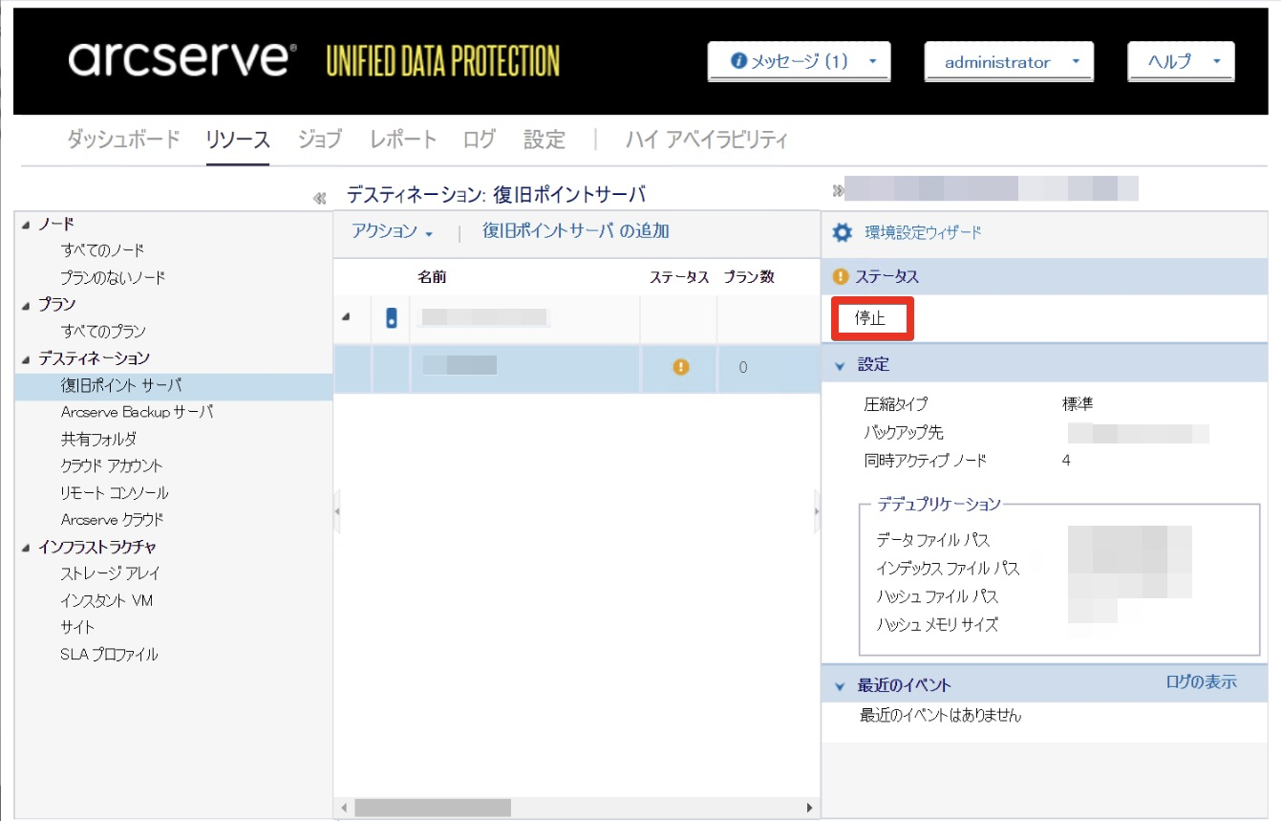Image resolution: width=1281 pixels, height=821 pixels.
Task: Collapse the 設定 section
Action: pos(841,365)
